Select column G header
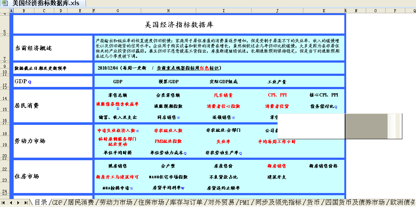Viewport: 416px width, 207px height. click(x=118, y=11)
